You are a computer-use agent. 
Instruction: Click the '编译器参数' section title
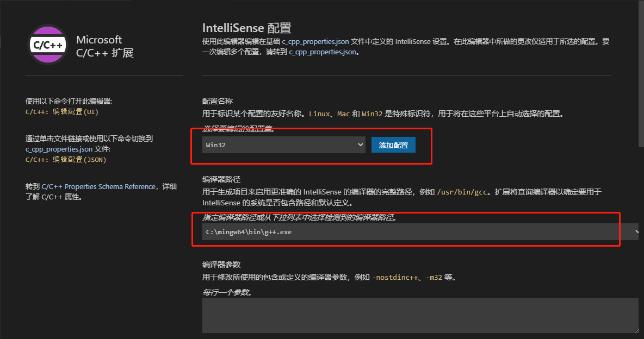tap(221, 265)
